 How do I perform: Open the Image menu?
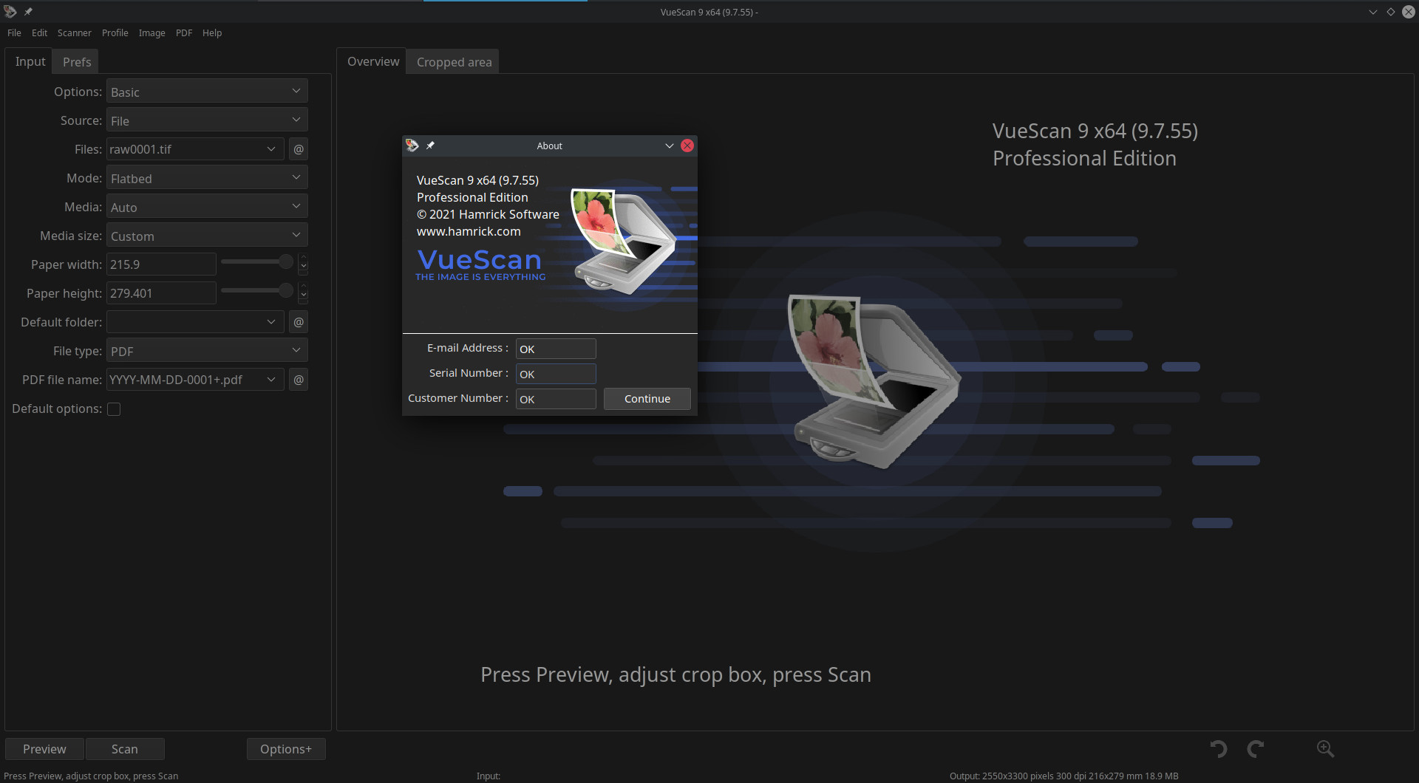point(152,33)
